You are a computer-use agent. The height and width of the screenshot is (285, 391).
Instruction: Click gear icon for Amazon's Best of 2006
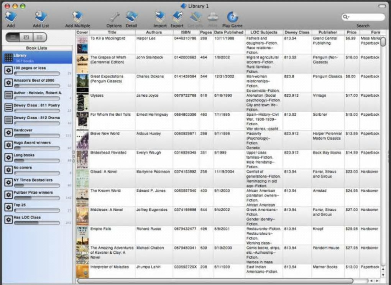[x=8, y=83]
